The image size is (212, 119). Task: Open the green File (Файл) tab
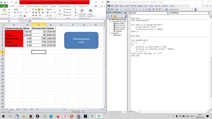pyautogui.click(x=4, y=6)
